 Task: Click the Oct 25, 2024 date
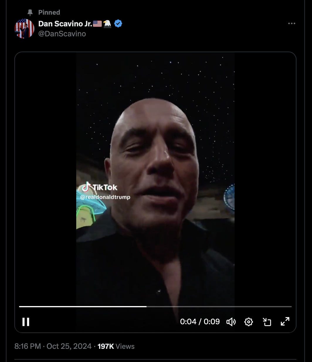click(x=69, y=346)
